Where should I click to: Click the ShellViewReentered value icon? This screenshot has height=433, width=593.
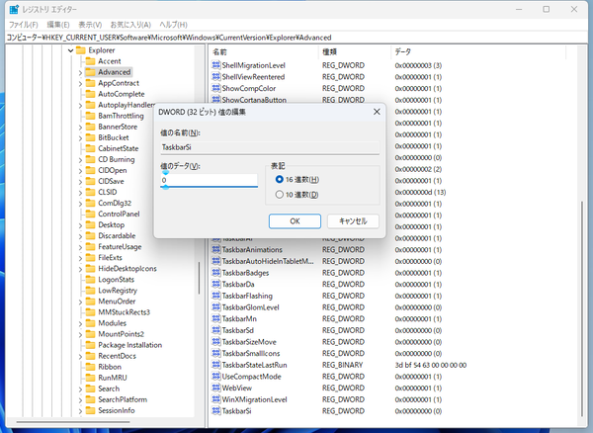[215, 77]
